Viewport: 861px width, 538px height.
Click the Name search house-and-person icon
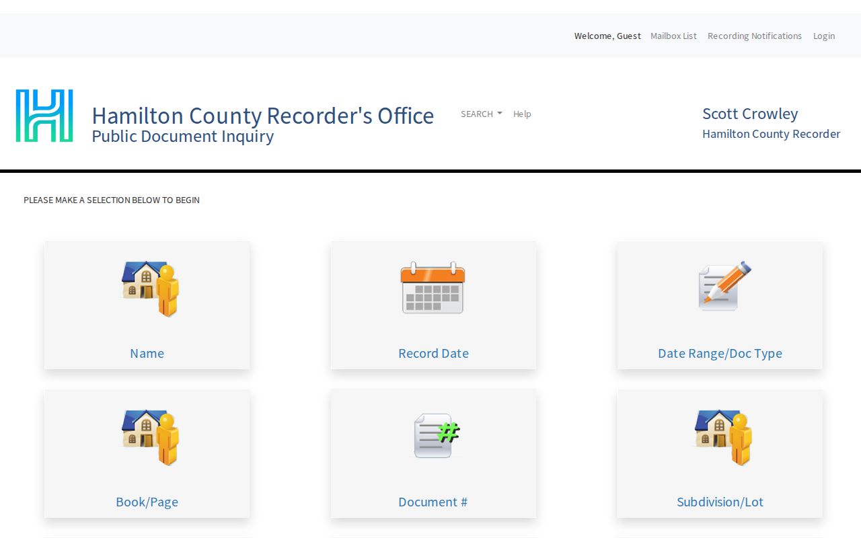pos(150,289)
